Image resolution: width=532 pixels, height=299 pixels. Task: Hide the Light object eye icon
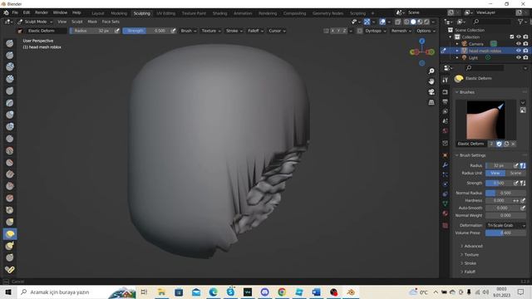pos(519,57)
